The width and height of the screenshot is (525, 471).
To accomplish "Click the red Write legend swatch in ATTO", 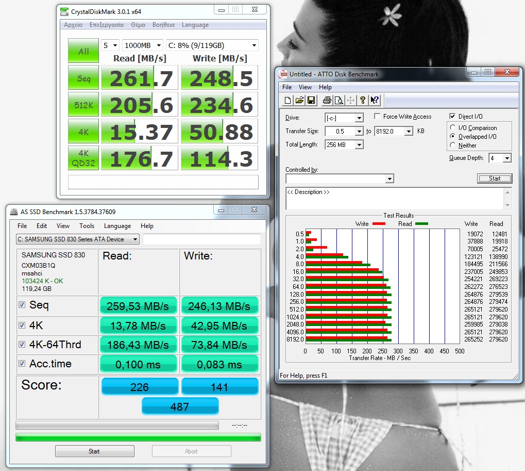I will pyautogui.click(x=379, y=223).
